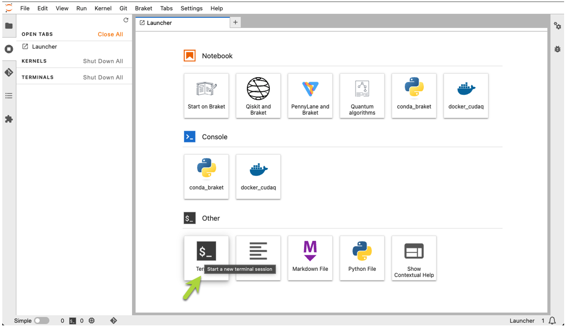Launch a conda_braket notebook

414,95
